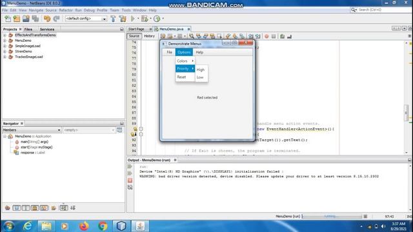
Task: Click the MenuDemo (run) progress bar
Action: (332, 217)
